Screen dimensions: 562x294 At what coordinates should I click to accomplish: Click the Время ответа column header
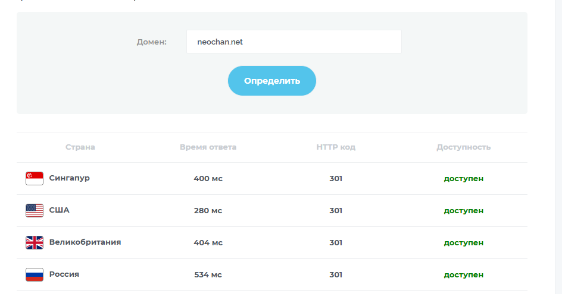(208, 147)
